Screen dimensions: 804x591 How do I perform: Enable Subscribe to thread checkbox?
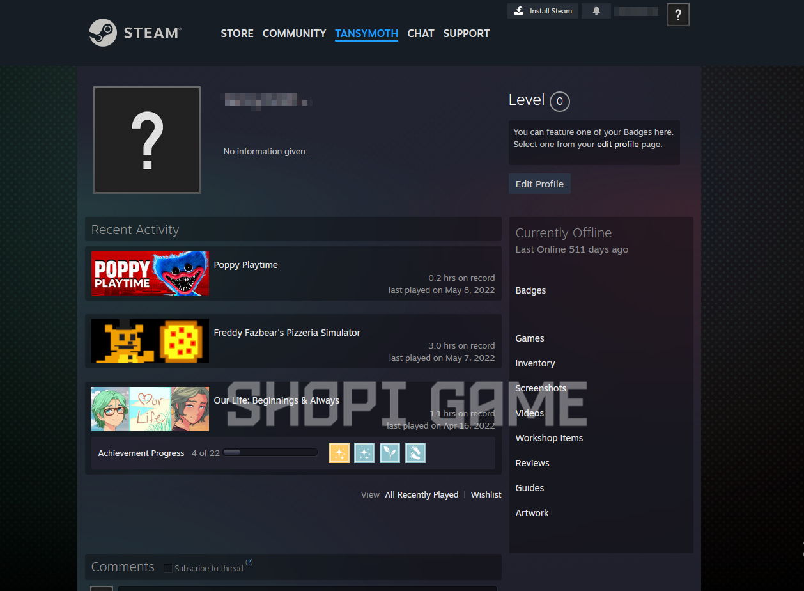click(168, 569)
